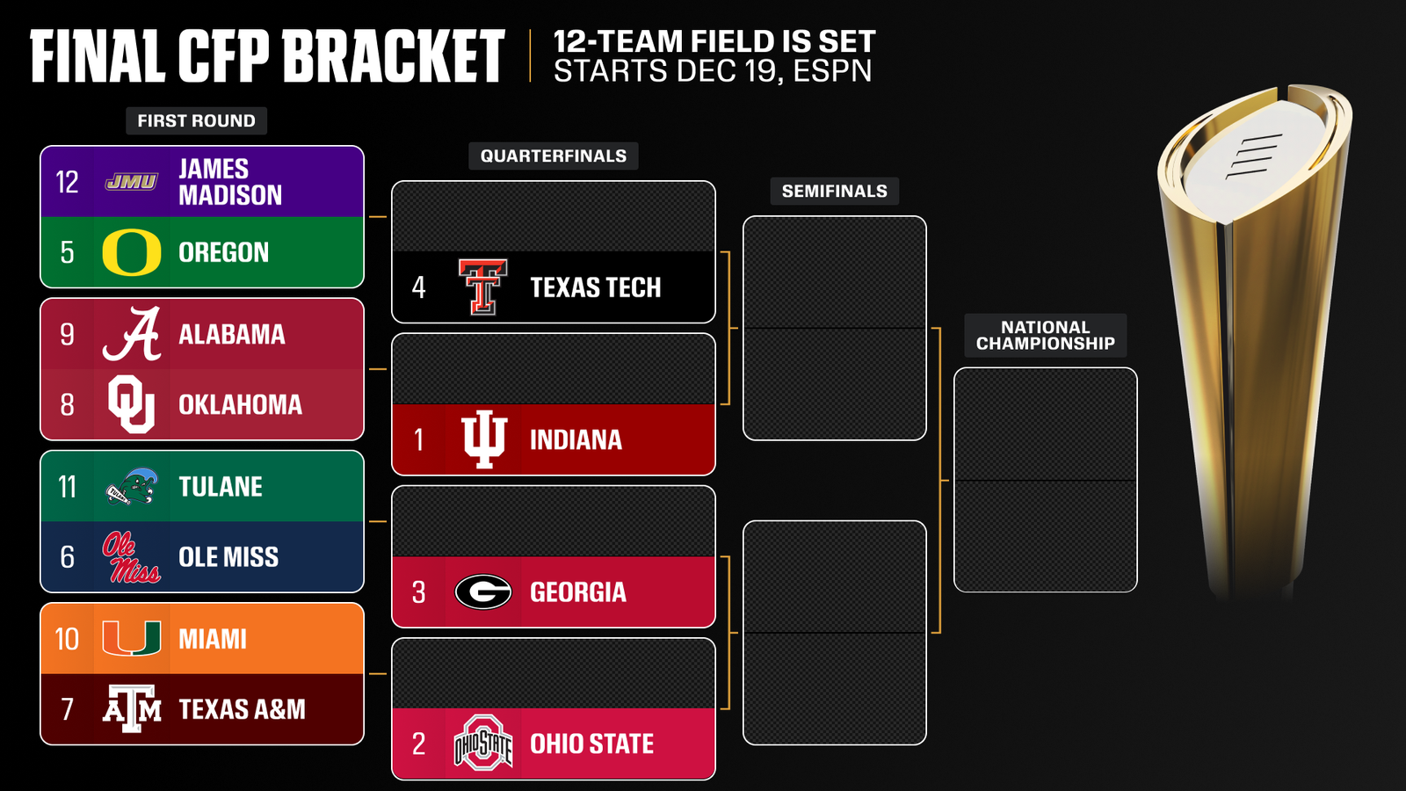Click the Miami U logo

click(132, 638)
